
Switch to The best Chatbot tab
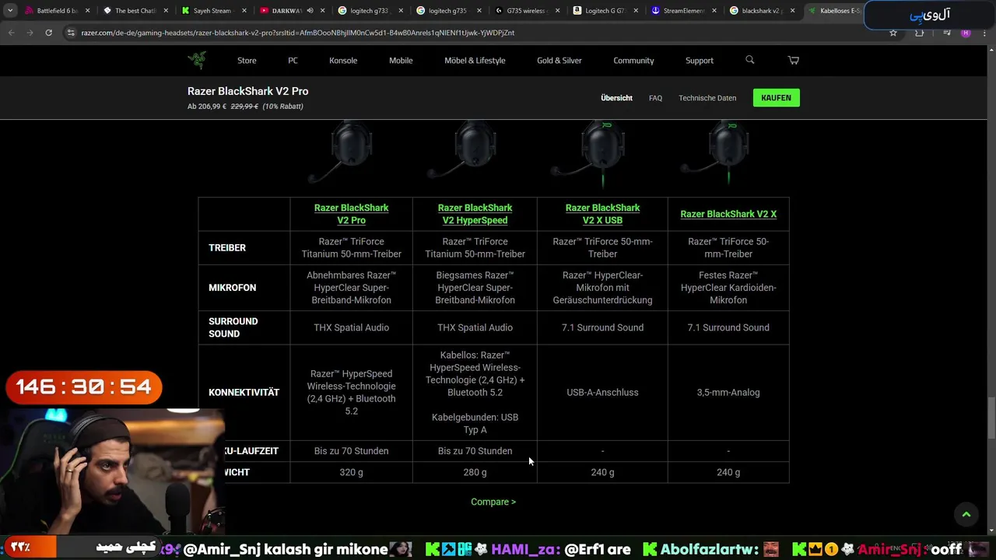135,11
